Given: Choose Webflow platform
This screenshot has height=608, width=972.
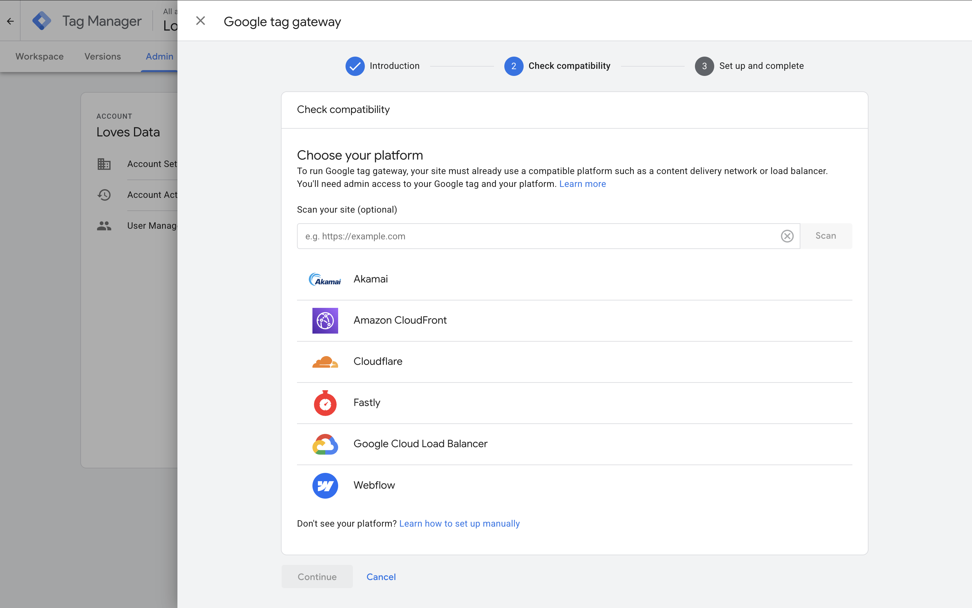Looking at the screenshot, I should 574,485.
